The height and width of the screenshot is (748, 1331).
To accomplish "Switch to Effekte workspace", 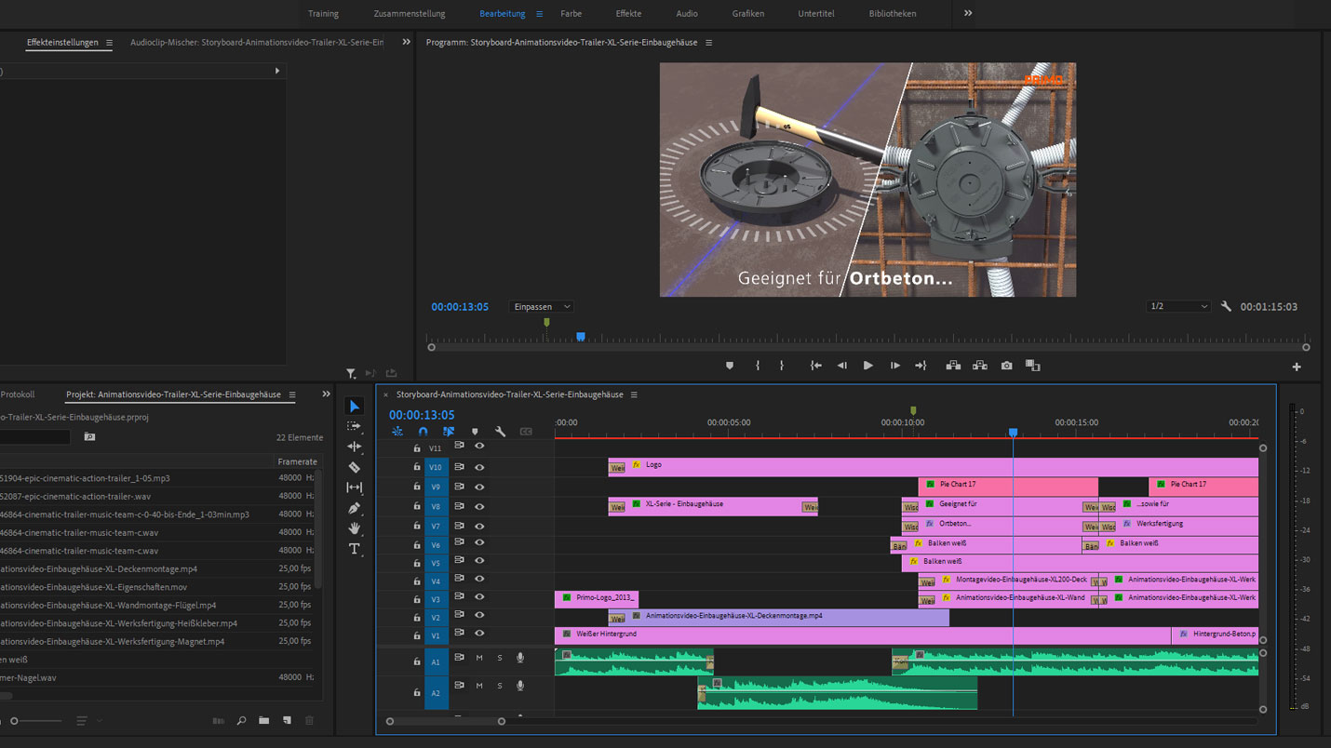I will [x=628, y=14].
